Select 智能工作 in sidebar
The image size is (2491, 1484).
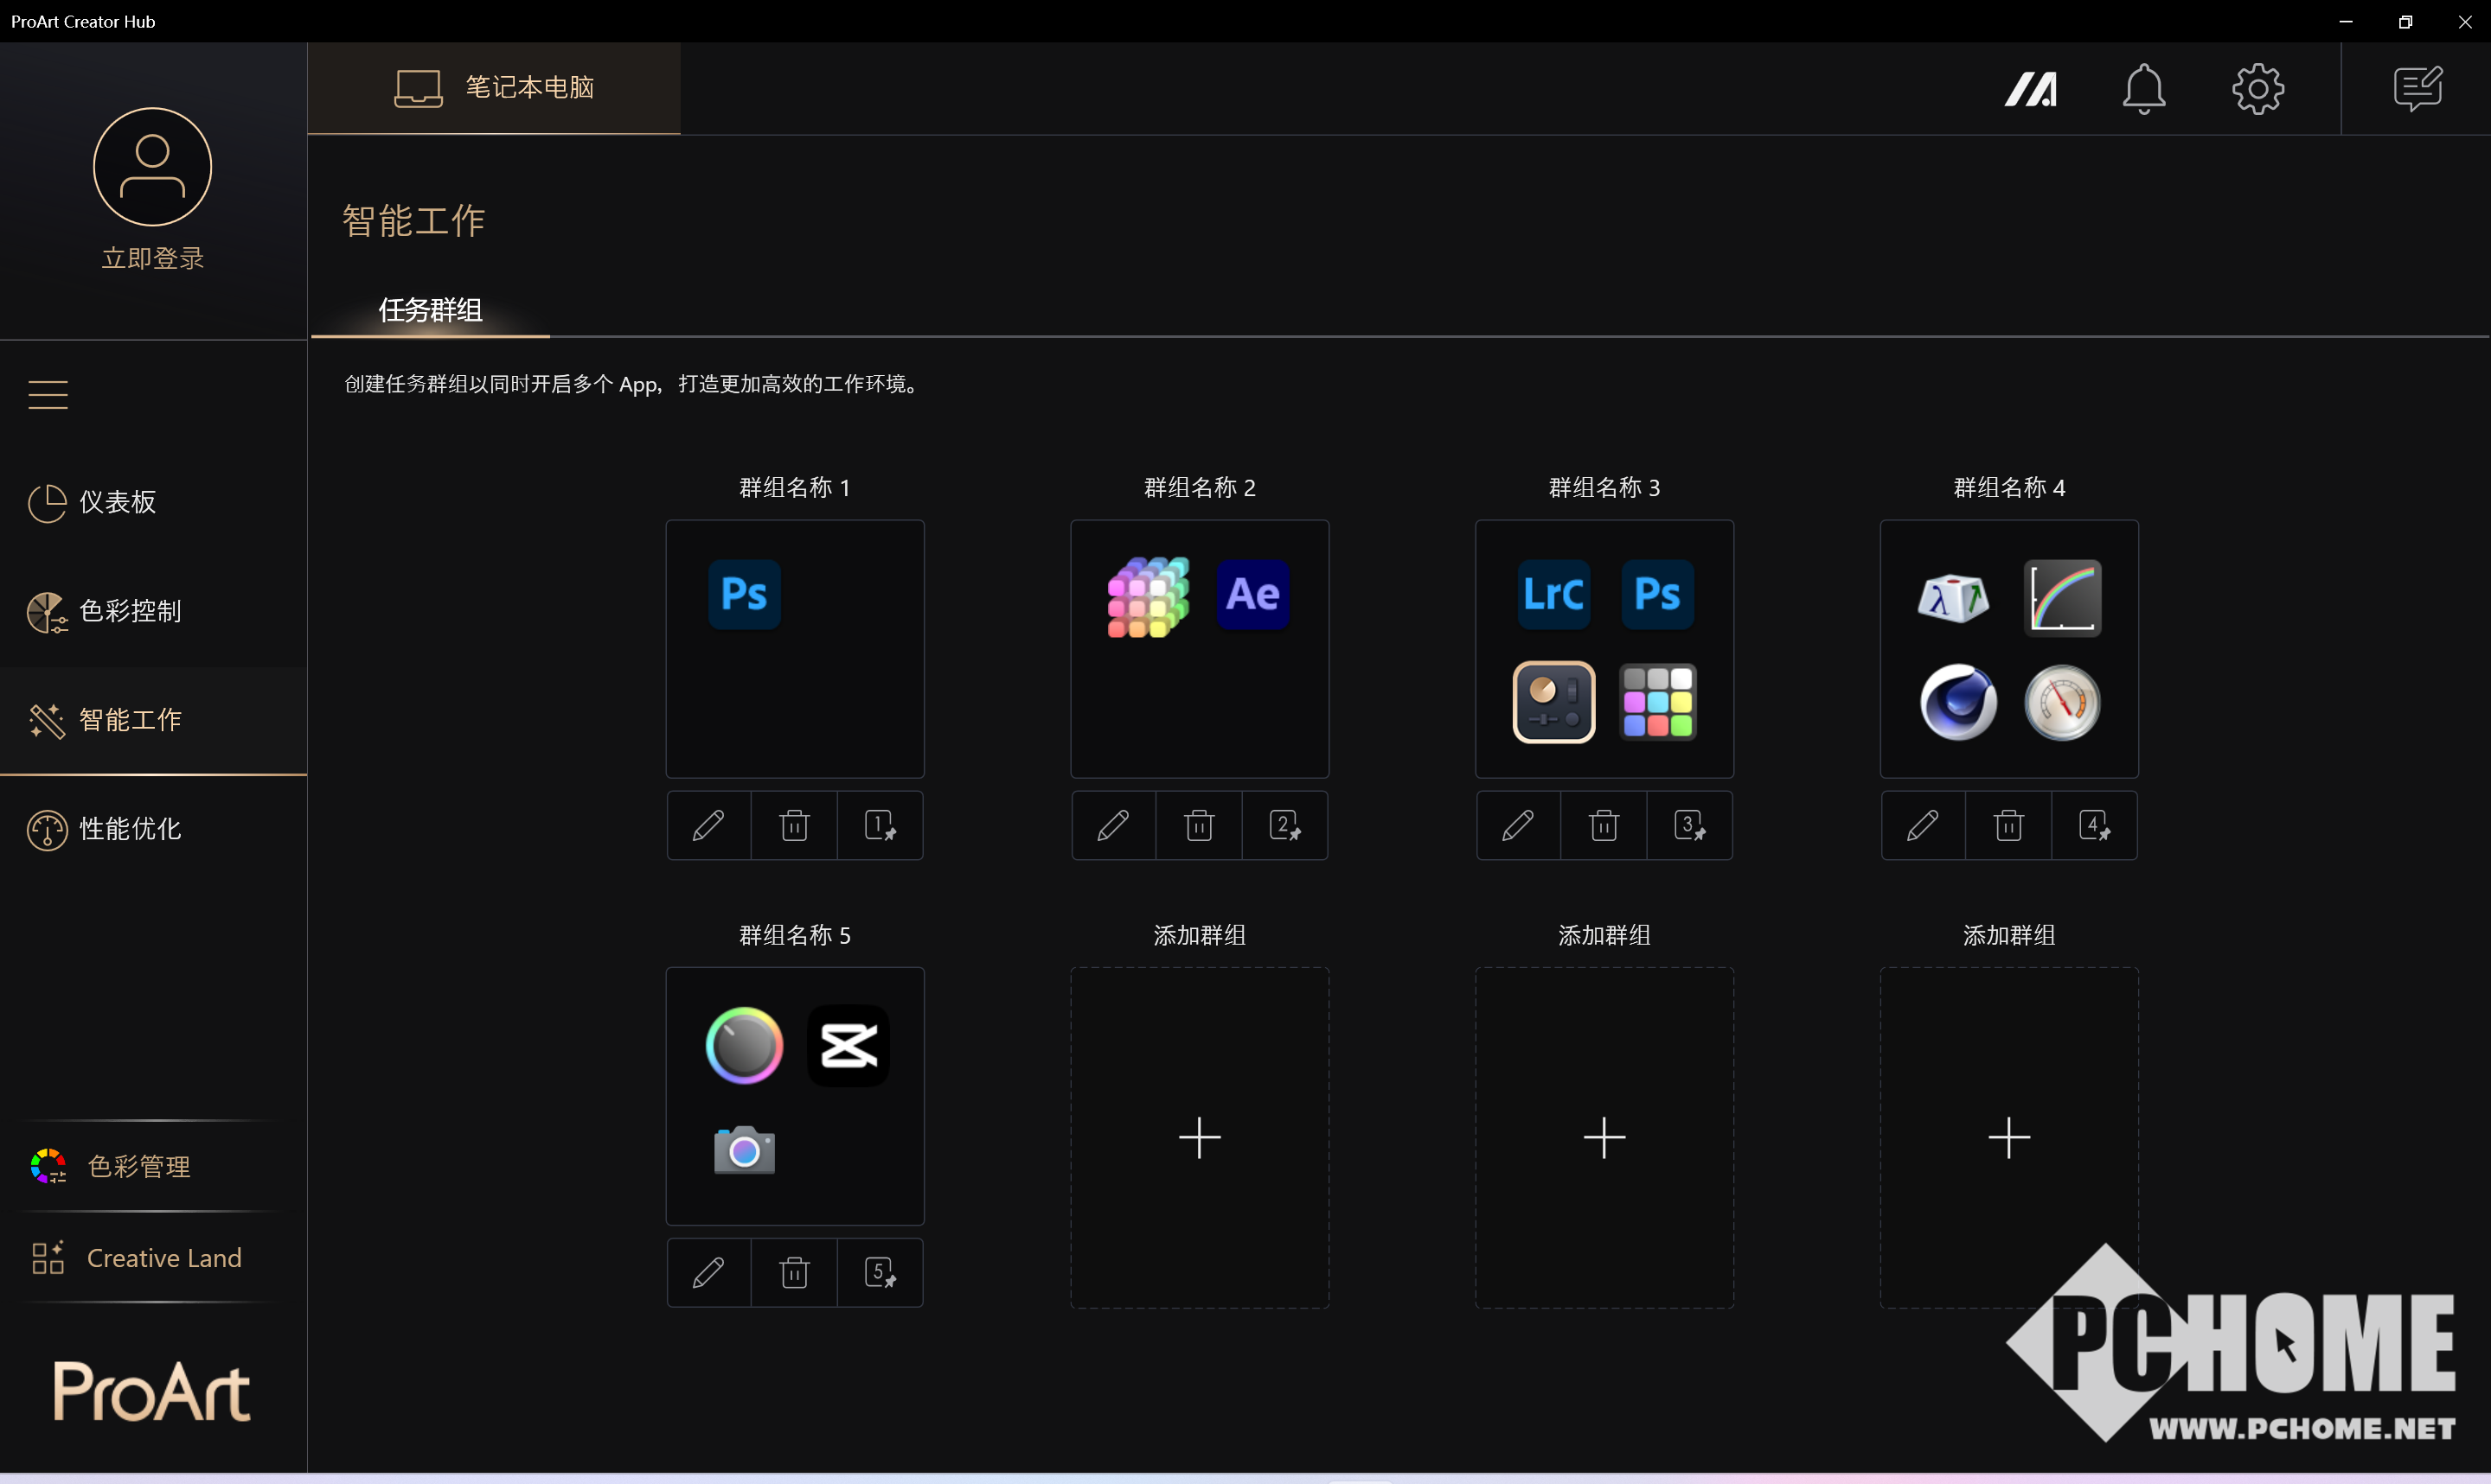153,720
